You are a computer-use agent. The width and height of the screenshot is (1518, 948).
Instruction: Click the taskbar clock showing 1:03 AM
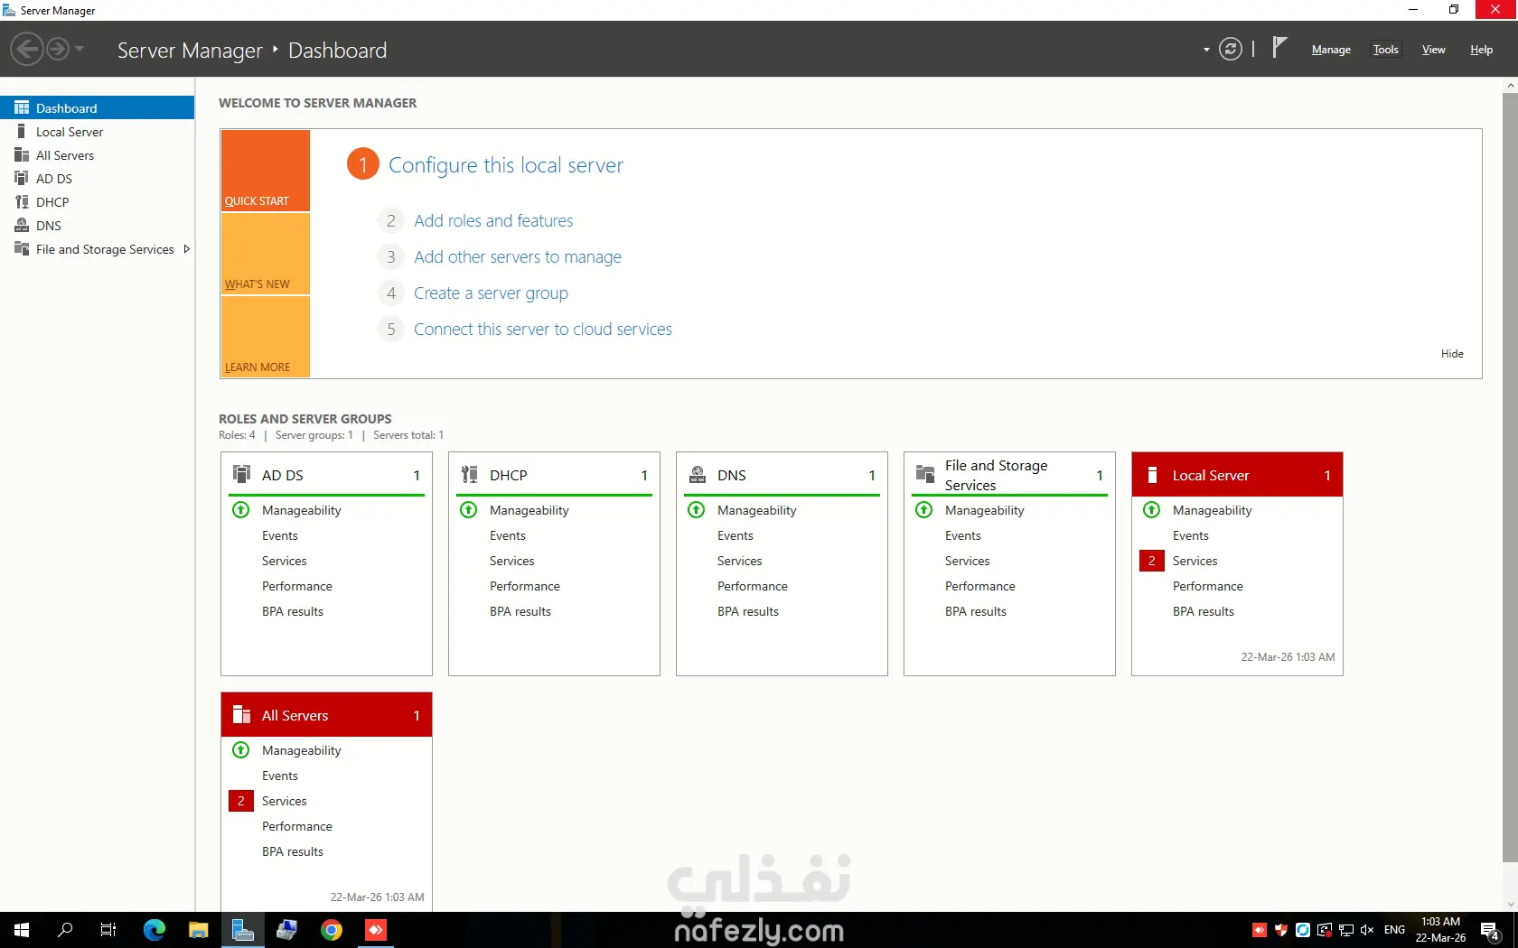click(x=1440, y=930)
